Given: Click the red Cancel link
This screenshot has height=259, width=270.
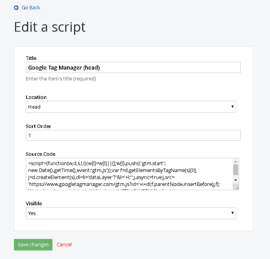Looking at the screenshot, I should (x=64, y=245).
